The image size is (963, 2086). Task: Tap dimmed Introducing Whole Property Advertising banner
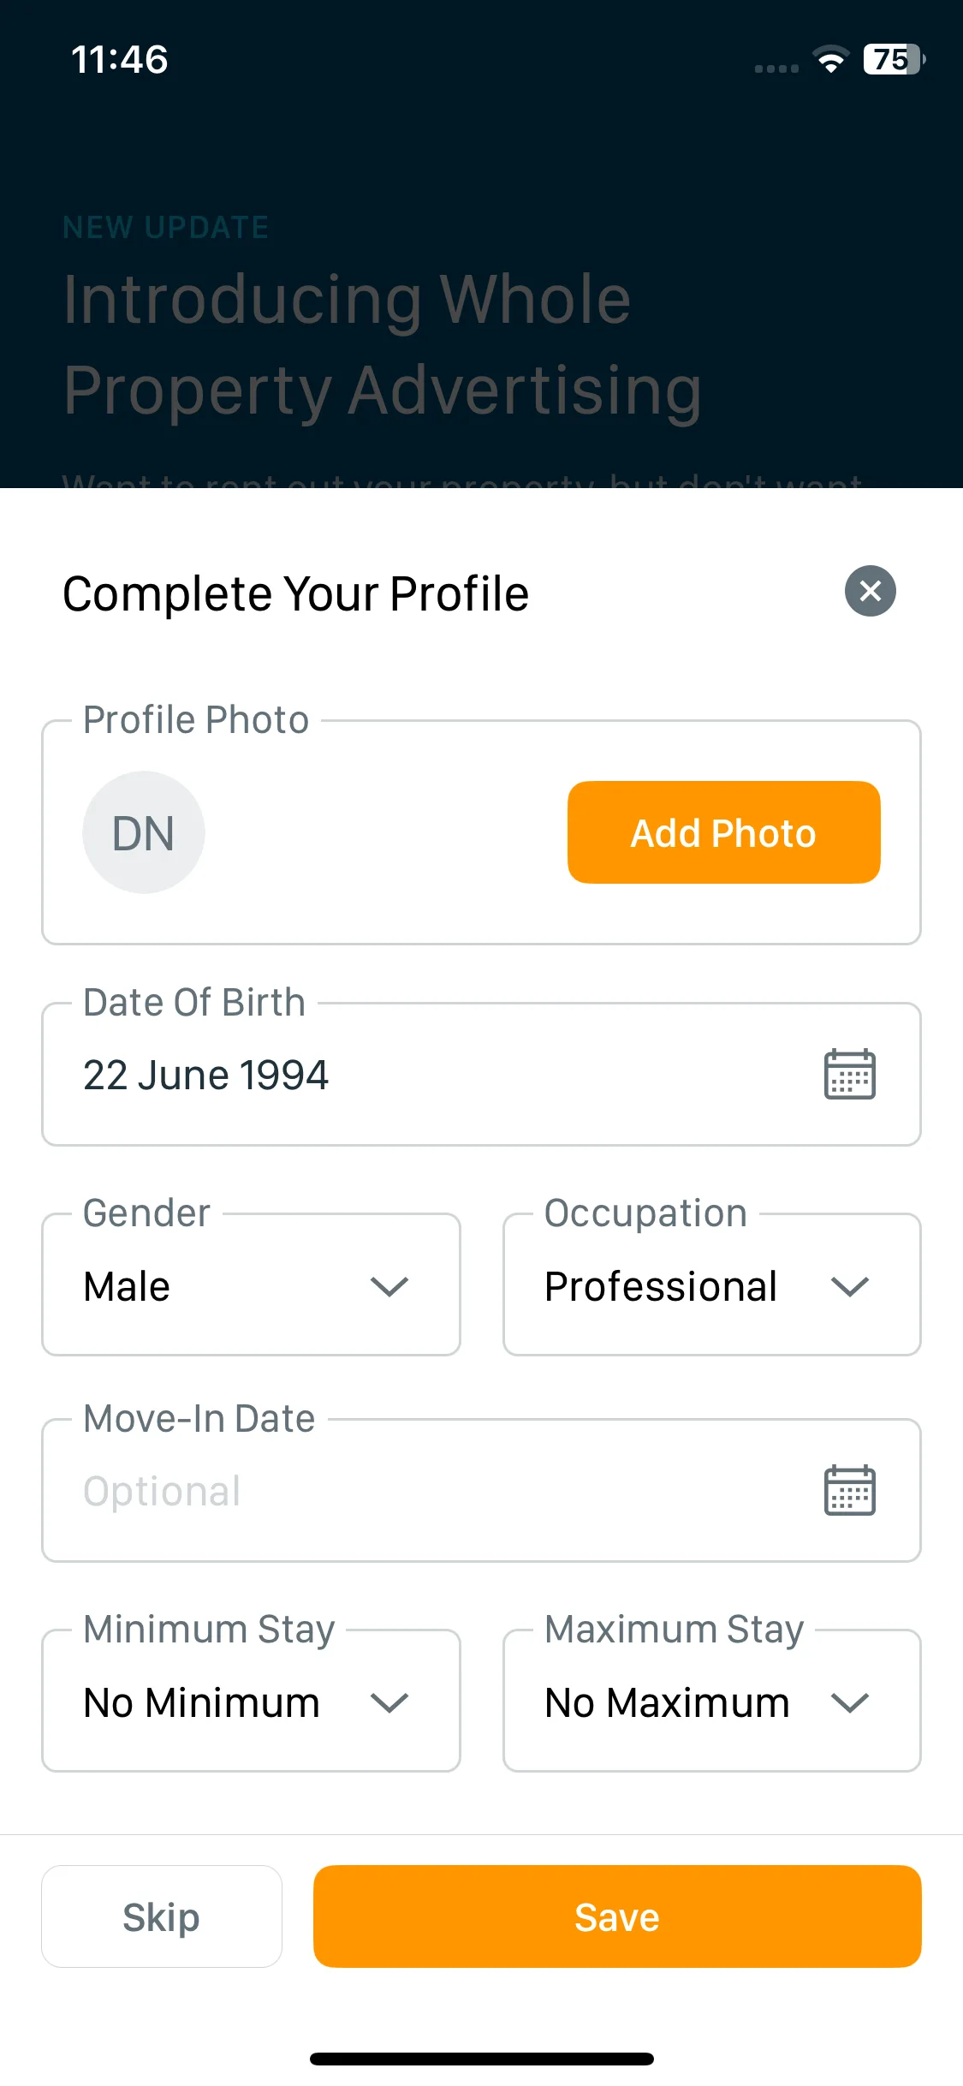click(x=383, y=344)
